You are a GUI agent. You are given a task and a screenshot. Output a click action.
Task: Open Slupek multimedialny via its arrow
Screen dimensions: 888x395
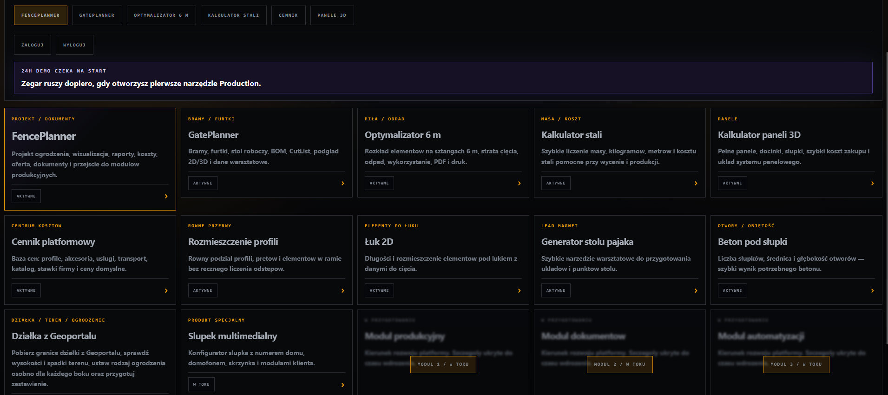click(x=342, y=385)
